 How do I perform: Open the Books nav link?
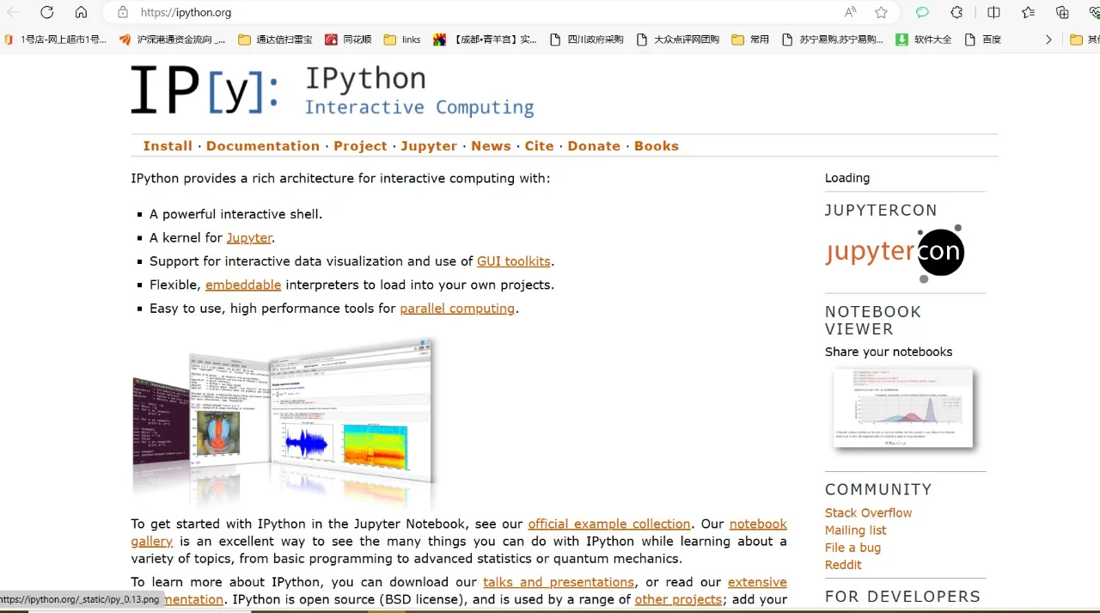tap(657, 146)
